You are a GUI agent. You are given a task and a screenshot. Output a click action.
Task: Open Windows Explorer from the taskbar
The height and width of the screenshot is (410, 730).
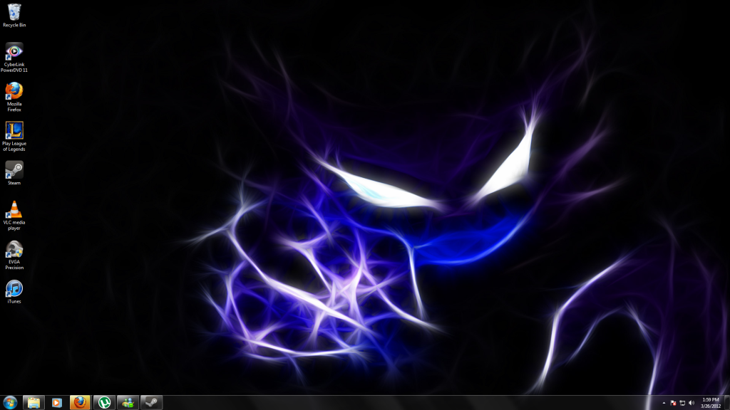pyautogui.click(x=34, y=403)
